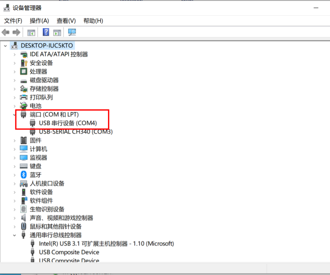The width and height of the screenshot is (330, 275).
Task: Select the Intel(R) USB 3.1 host controller entry
Action: (106, 244)
